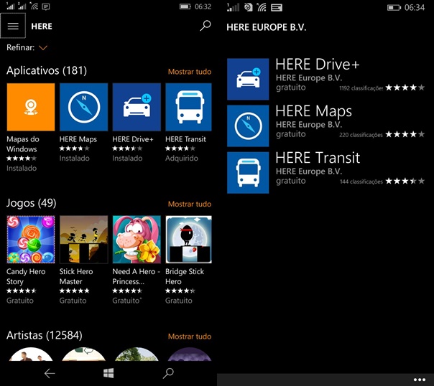Click the 'Stick Hero Master' game name
Viewport: 434px width, 386px height.
tap(76, 276)
